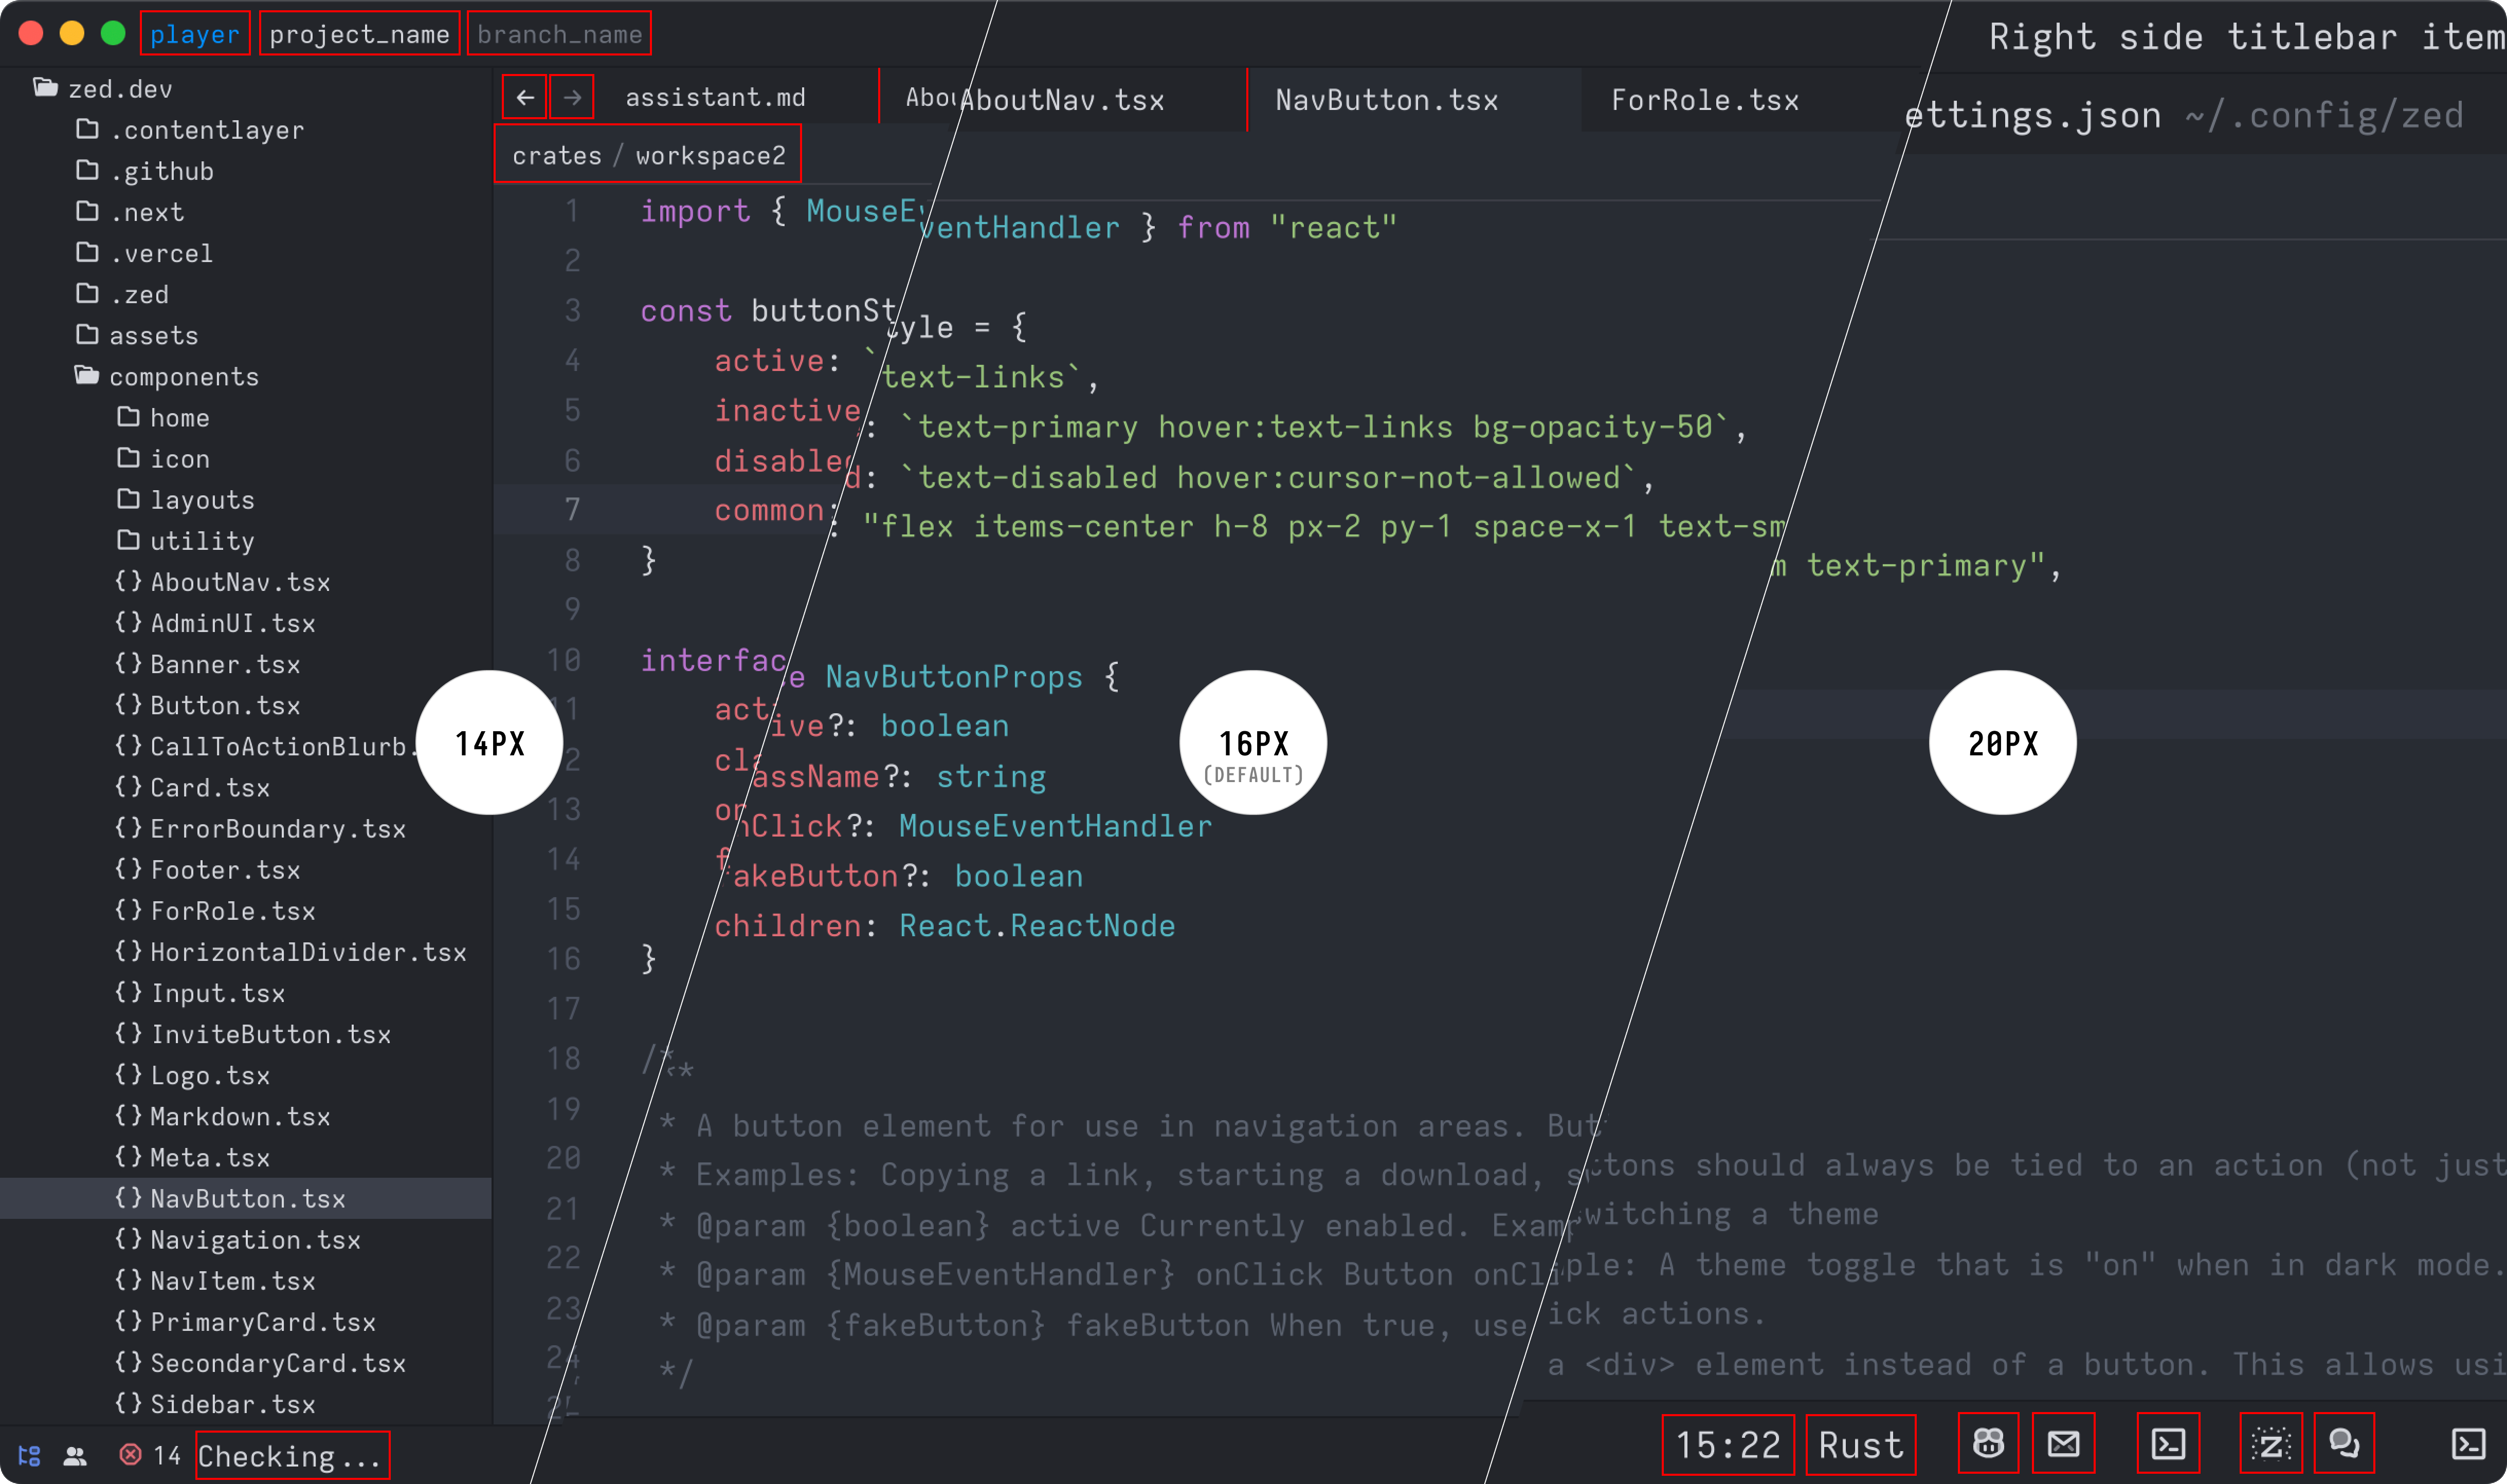The height and width of the screenshot is (1484, 2507).
Task: Open the Copilot icon in status bar
Action: point(1988,1443)
